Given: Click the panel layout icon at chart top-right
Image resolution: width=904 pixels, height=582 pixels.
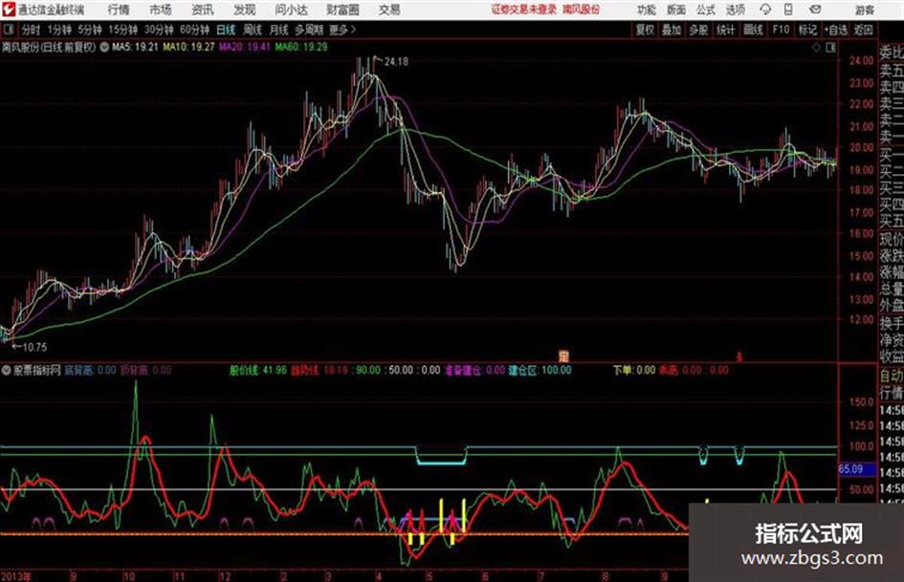Looking at the screenshot, I should tap(830, 48).
